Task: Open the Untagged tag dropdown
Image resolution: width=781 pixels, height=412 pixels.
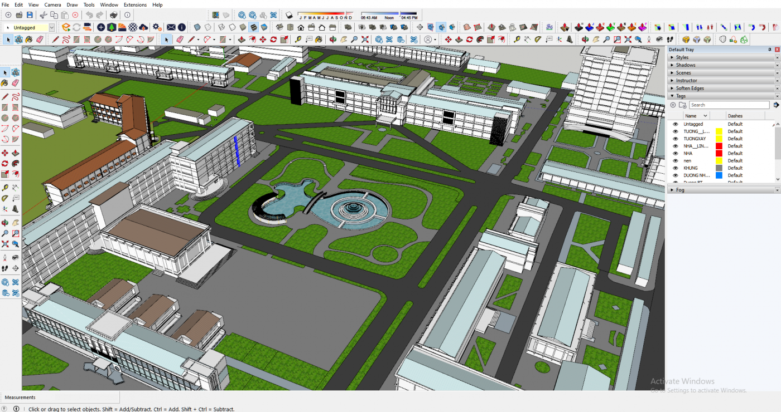Action: point(52,27)
